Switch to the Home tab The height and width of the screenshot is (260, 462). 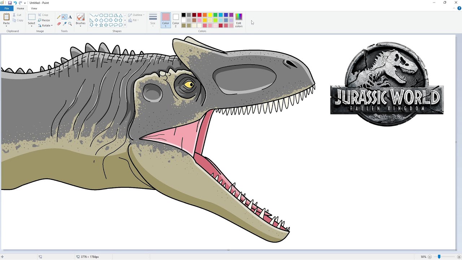(x=20, y=8)
